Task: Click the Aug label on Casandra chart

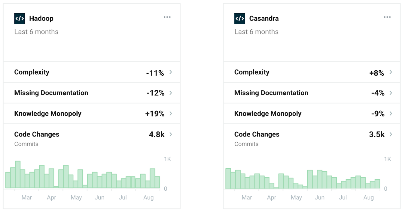Action: 369,198
